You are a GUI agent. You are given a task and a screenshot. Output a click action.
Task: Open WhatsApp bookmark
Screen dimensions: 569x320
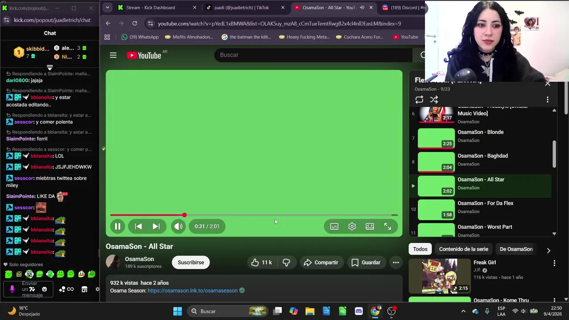point(140,37)
